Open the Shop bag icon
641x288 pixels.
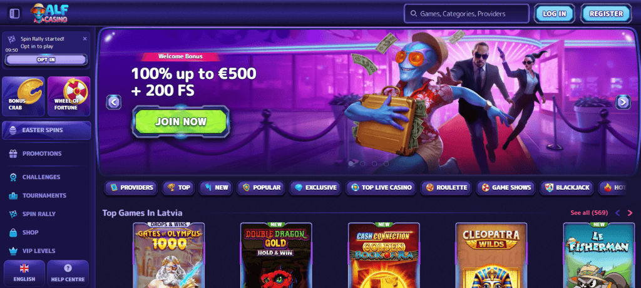click(x=14, y=232)
